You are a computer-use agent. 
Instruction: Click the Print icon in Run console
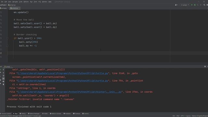coord(4,82)
